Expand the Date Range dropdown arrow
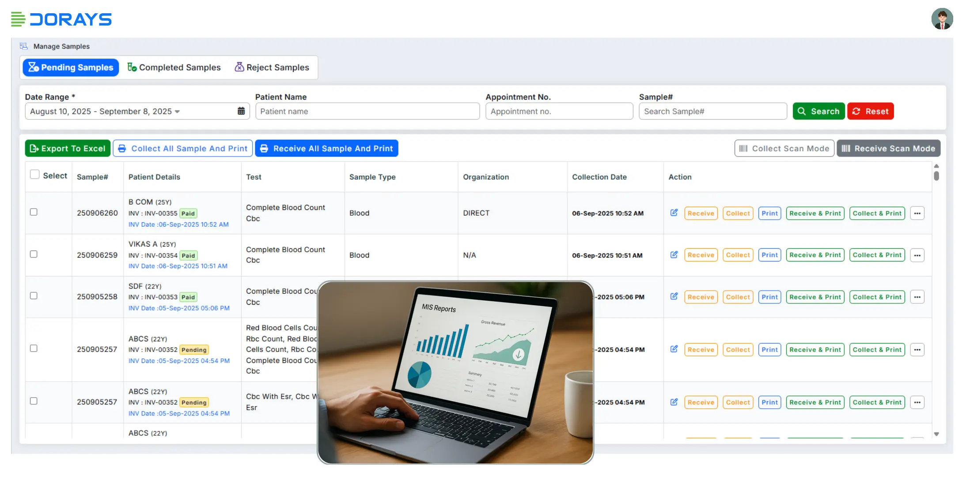The height and width of the screenshot is (482, 966). [177, 112]
